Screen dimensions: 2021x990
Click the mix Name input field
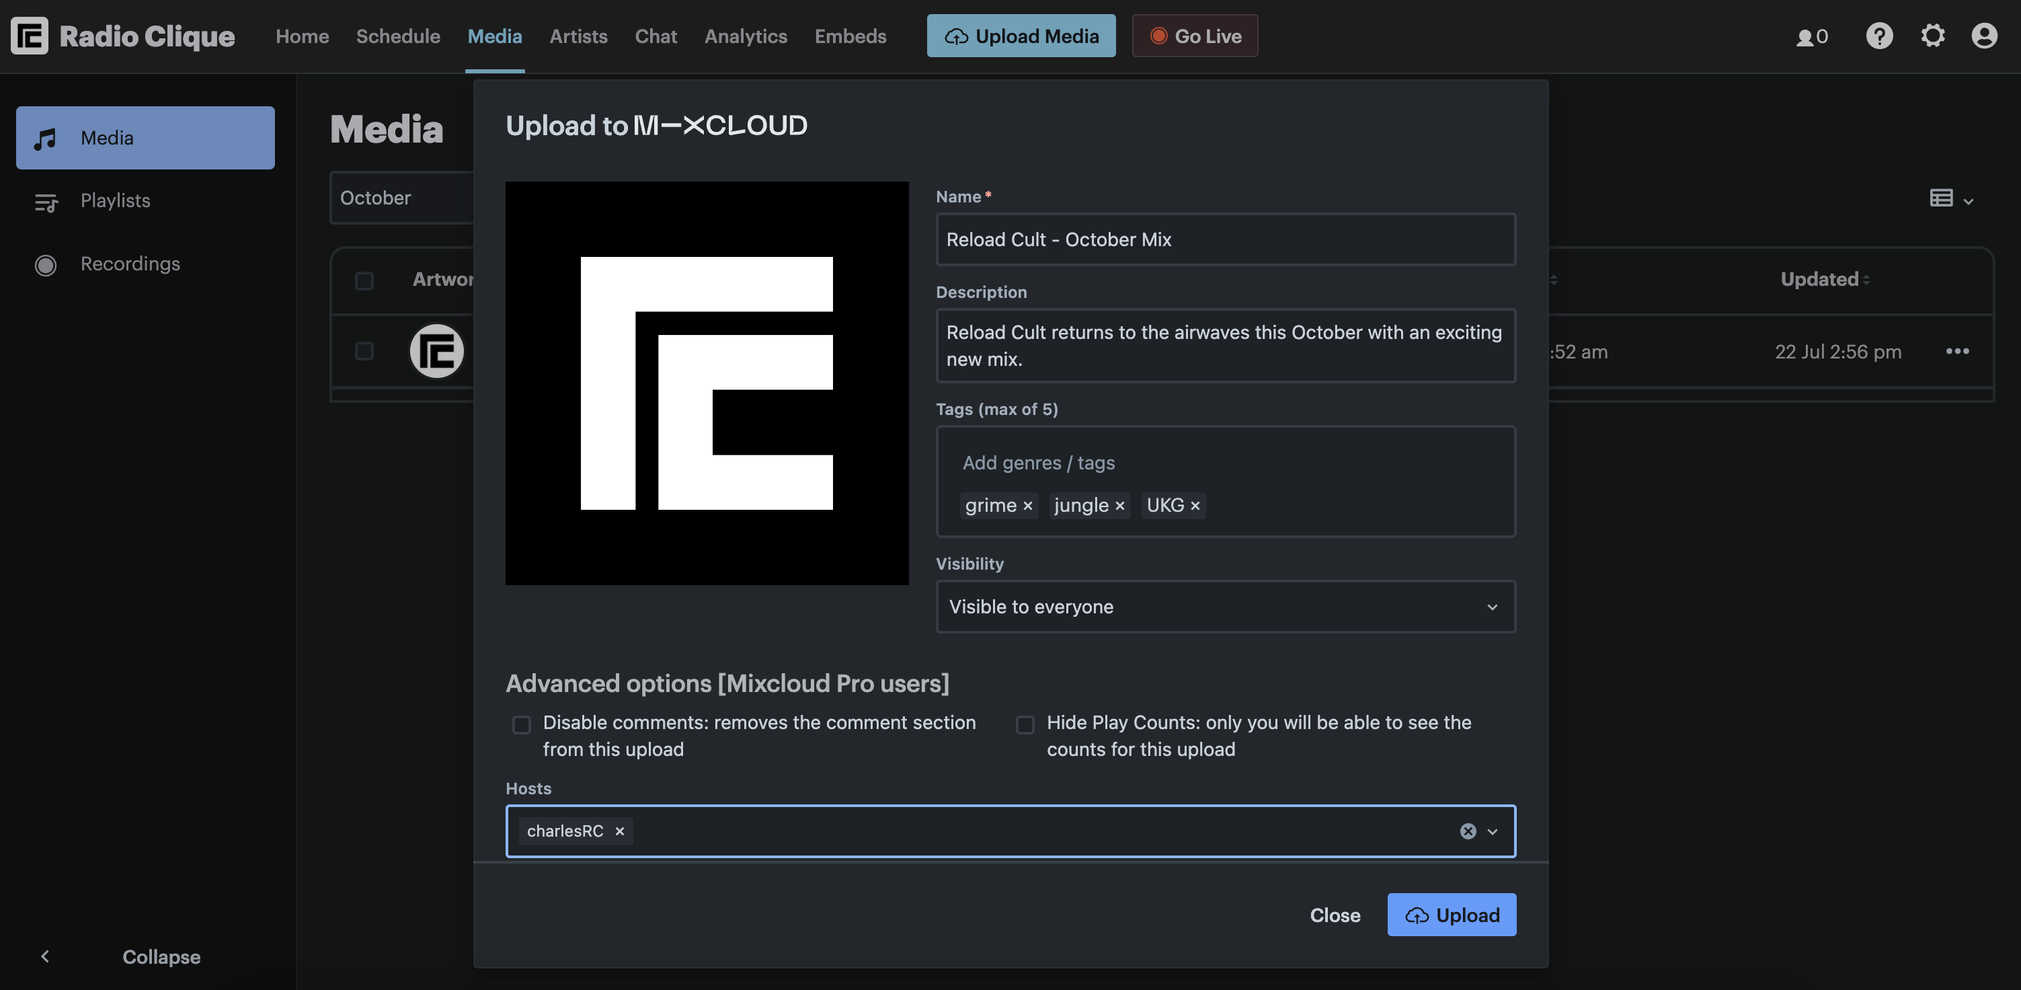(1226, 239)
